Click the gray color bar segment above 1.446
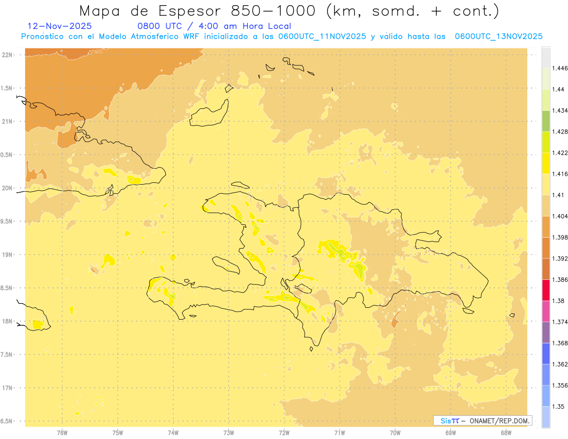The height and width of the screenshot is (439, 568). pos(546,57)
